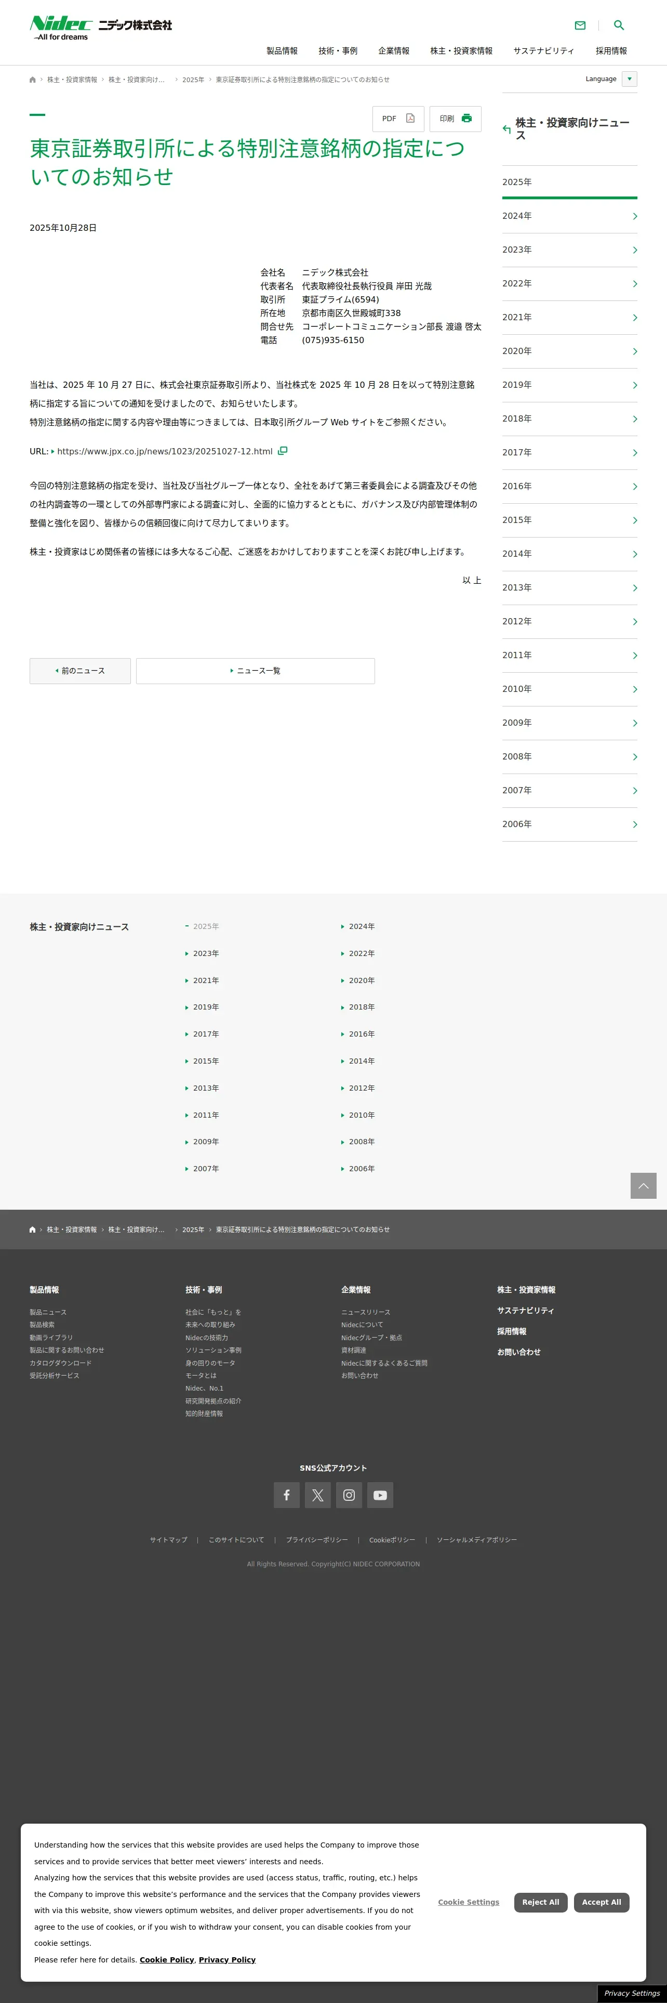Click 株主・投資家情報 in top breadcrumb

point(72,80)
